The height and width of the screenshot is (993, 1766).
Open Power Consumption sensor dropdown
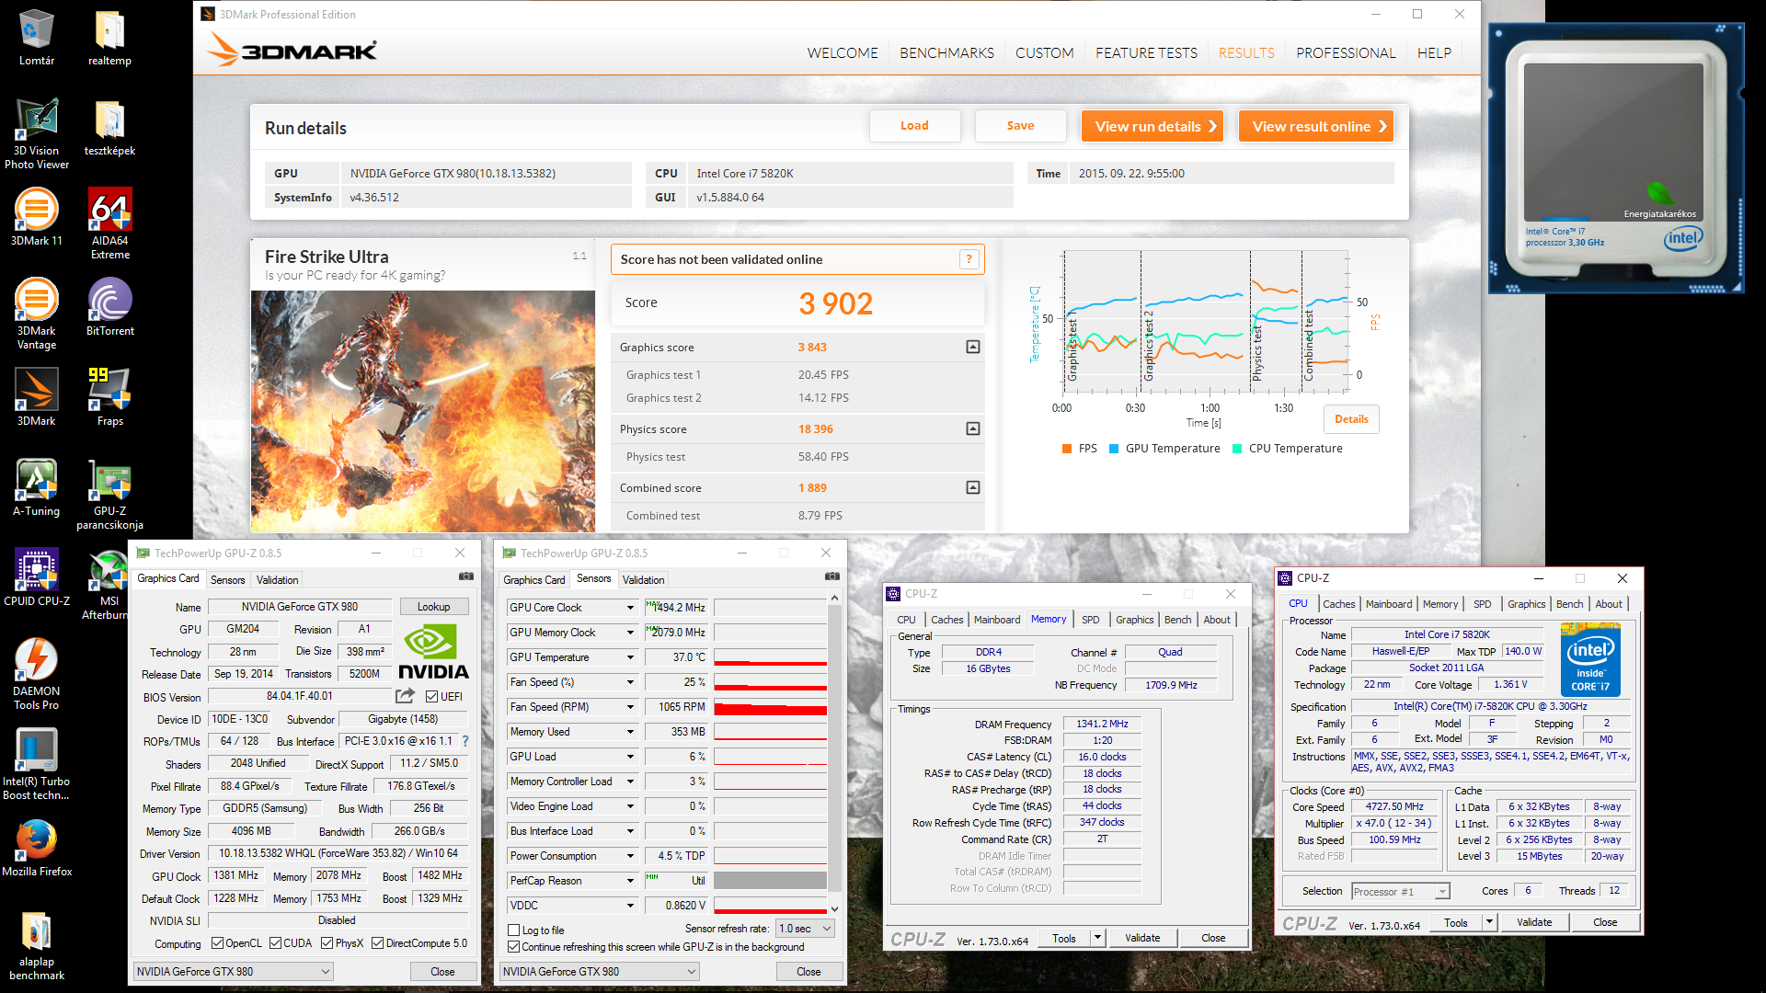point(630,856)
